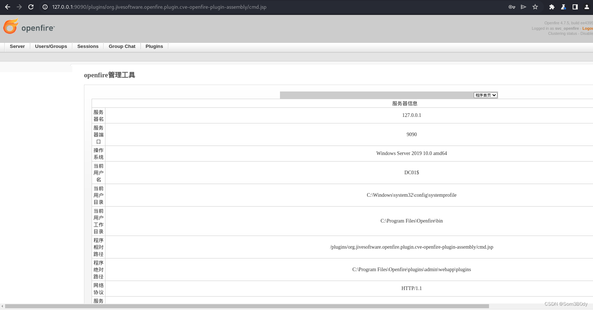Image resolution: width=593 pixels, height=310 pixels.
Task: Click the svc_openfire username text
Action: pyautogui.click(x=567, y=28)
